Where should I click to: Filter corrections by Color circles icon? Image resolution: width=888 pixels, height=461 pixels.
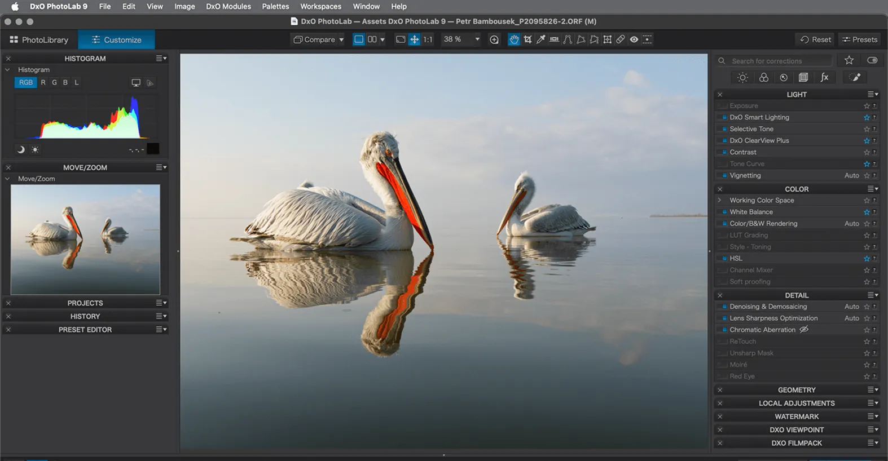(x=763, y=78)
